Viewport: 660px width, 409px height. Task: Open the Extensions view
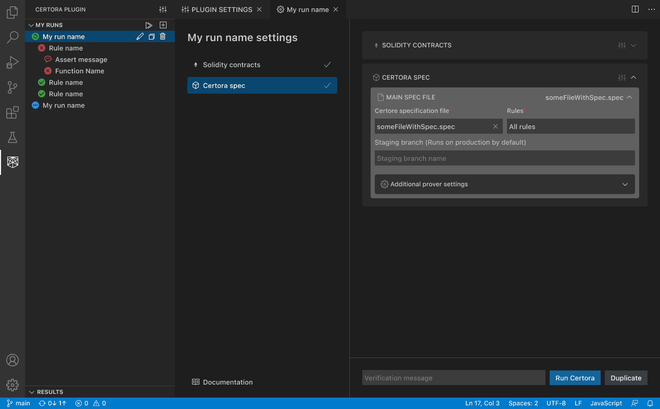[12, 112]
